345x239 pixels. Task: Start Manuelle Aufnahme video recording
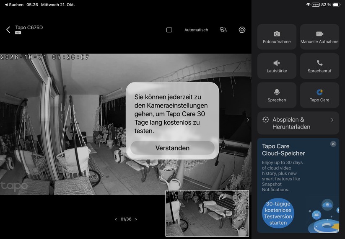coord(319,37)
